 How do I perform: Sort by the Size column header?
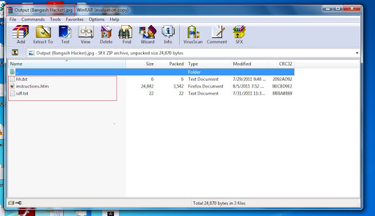tap(141, 64)
